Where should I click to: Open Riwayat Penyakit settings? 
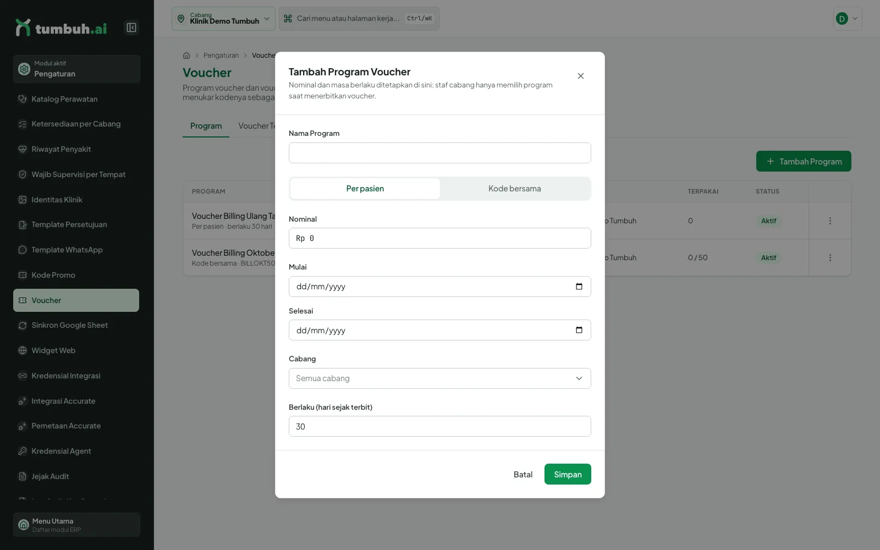pyautogui.click(x=76, y=149)
